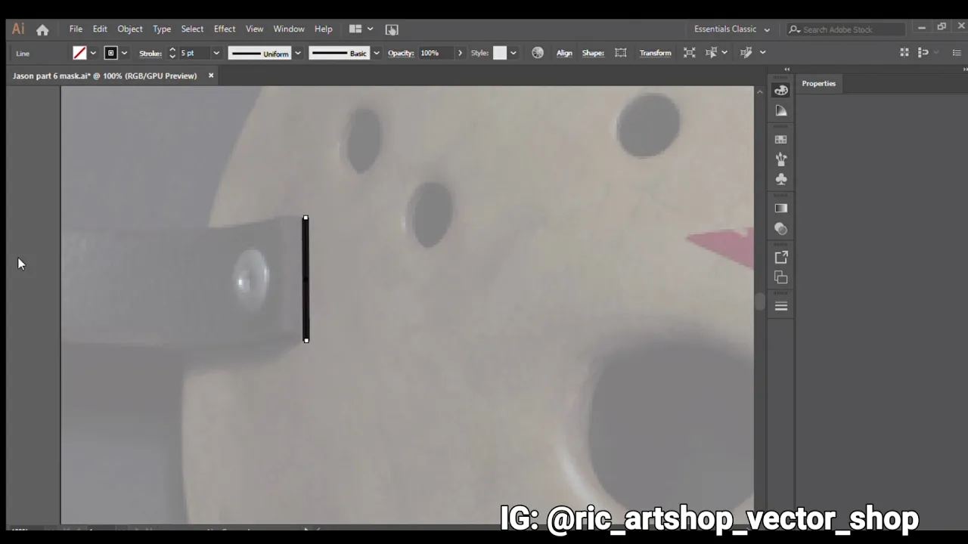
Task: Open the Type menu
Action: click(162, 29)
